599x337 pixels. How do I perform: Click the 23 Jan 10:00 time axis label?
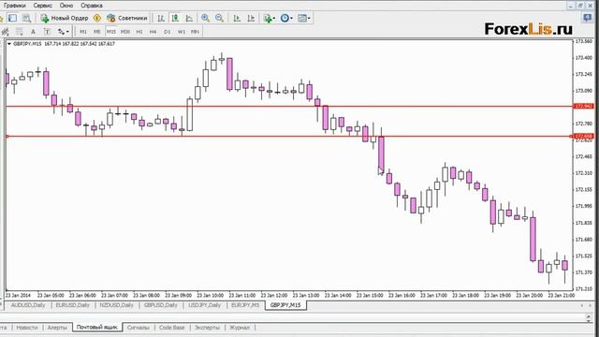(x=210, y=296)
